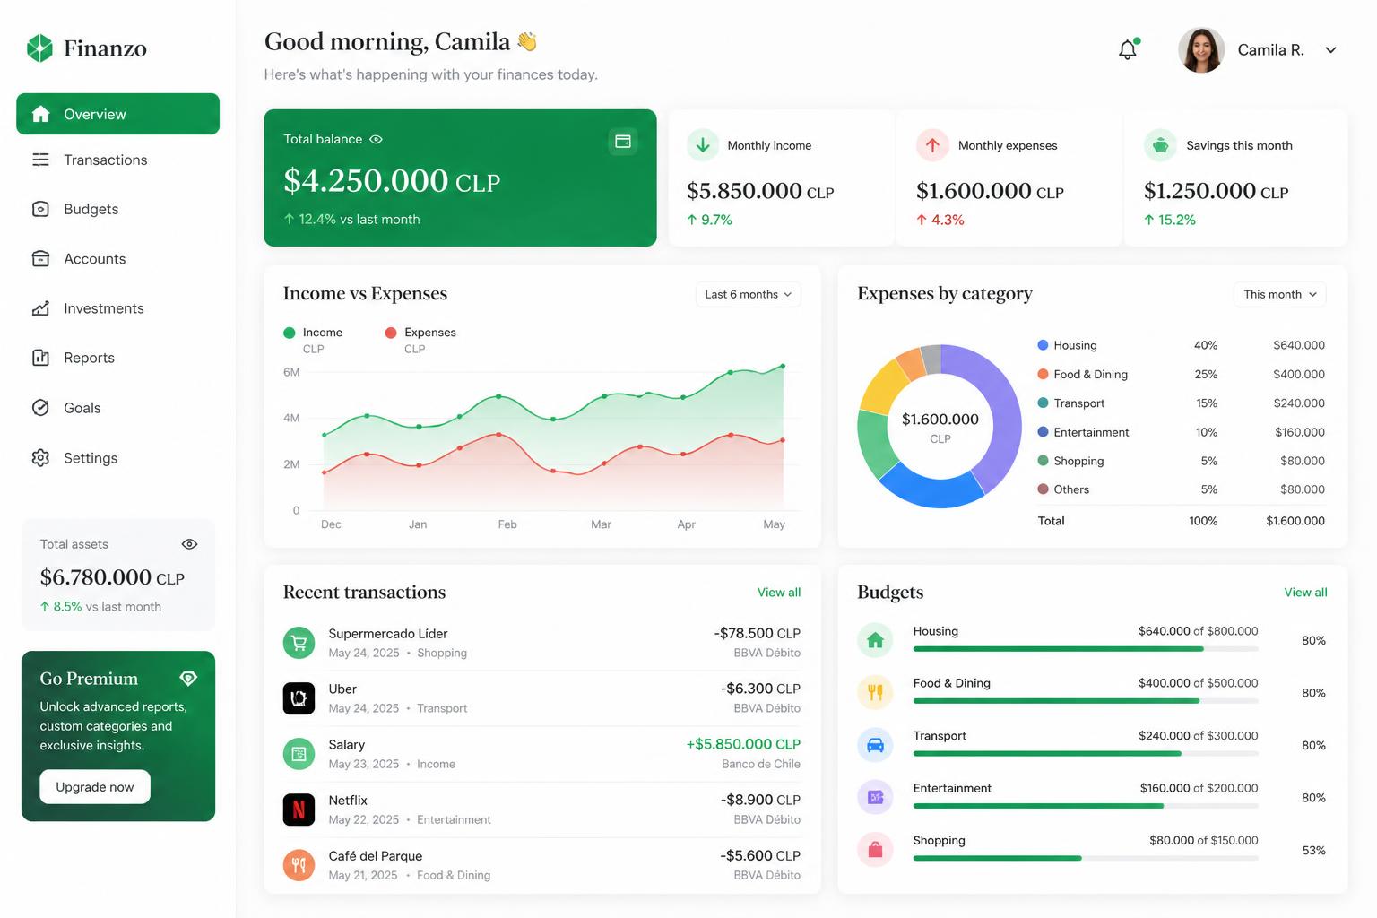Screen dimensions: 1377x918
Task: Select the Overview sidebar item
Action: (117, 114)
